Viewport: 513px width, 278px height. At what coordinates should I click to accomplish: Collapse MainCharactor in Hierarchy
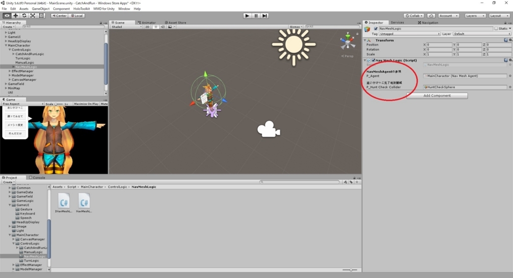tap(6, 46)
